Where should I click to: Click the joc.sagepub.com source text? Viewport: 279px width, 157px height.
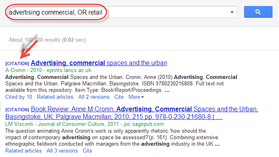[x=144, y=124]
